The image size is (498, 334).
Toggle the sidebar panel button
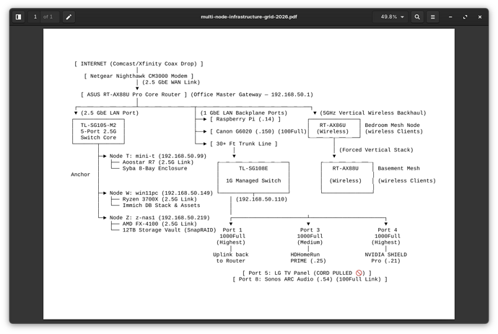coord(19,17)
